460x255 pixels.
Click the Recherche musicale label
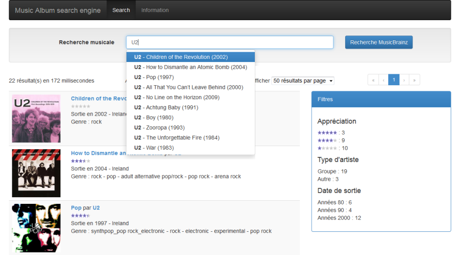[x=86, y=42]
